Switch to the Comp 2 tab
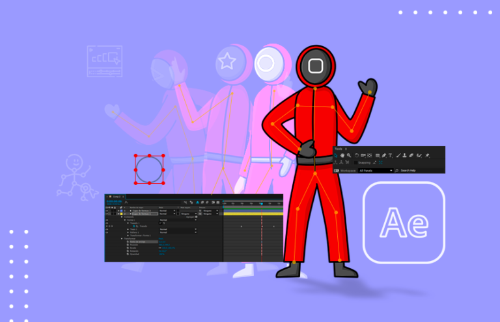The image size is (500, 322). point(116,197)
